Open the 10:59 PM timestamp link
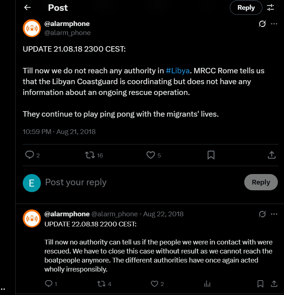This screenshot has height=295, width=284. [37, 131]
